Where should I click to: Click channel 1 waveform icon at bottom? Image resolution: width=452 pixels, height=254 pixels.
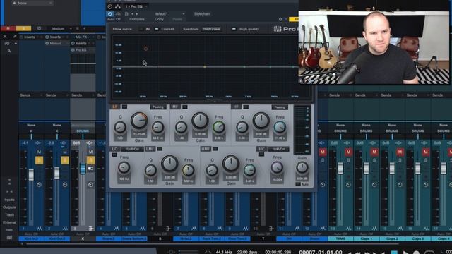coord(39,229)
